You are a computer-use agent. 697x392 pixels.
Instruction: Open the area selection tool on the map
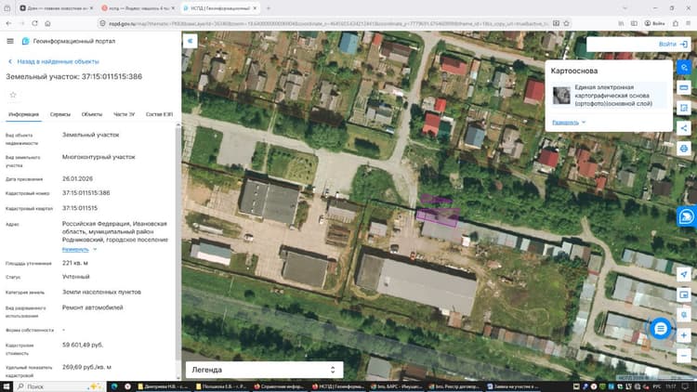tap(684, 108)
